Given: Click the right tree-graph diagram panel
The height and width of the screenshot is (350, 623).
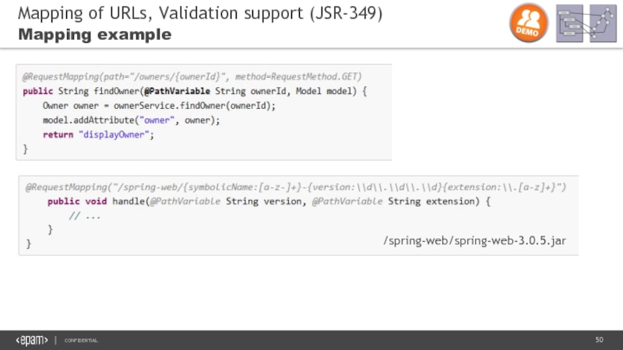Looking at the screenshot, I should click(x=602, y=23).
